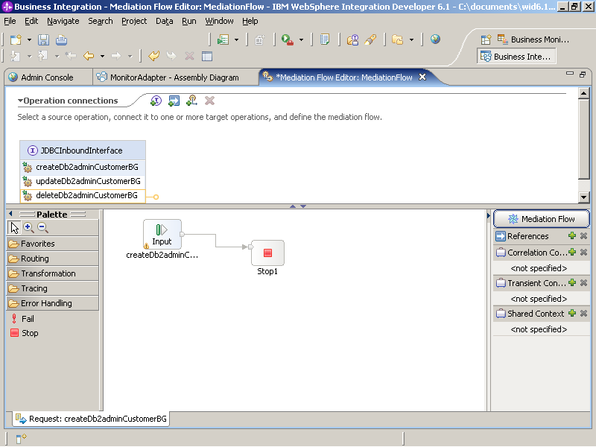The image size is (596, 447).
Task: Collapse the Palette with left arrow
Action: (x=10, y=214)
